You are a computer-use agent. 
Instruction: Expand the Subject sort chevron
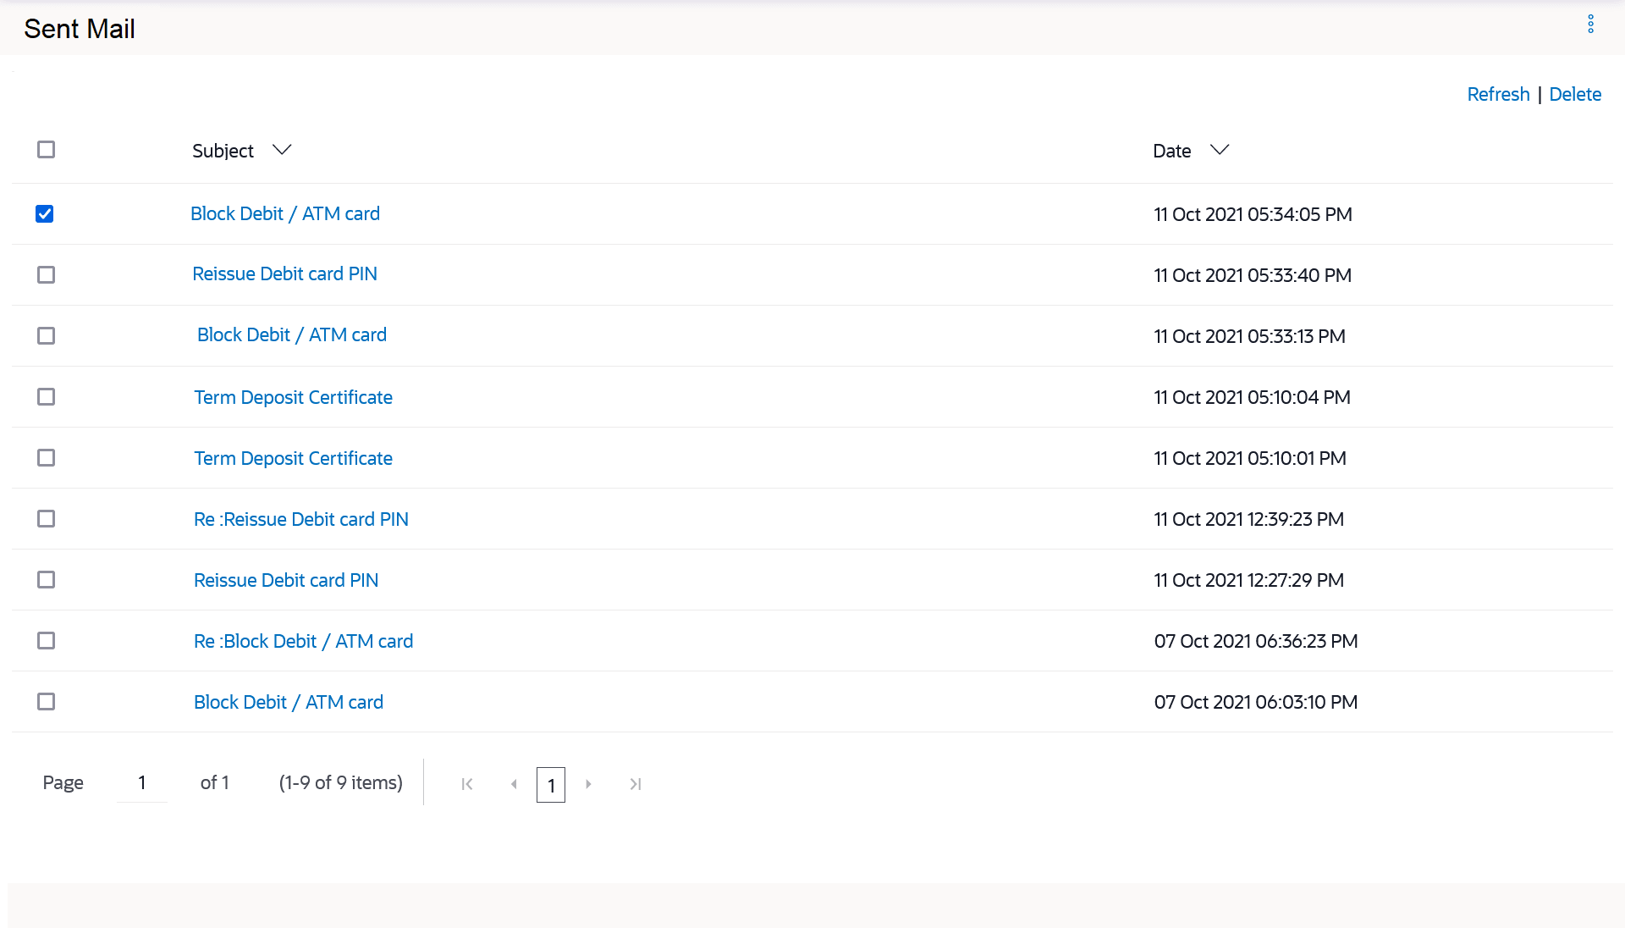282,150
